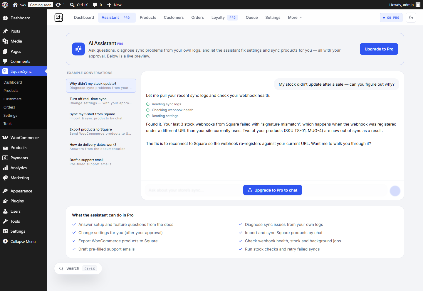Click the AI Assistant sparkle icon
Image resolution: width=423 pixels, height=291 pixels.
(x=78, y=49)
